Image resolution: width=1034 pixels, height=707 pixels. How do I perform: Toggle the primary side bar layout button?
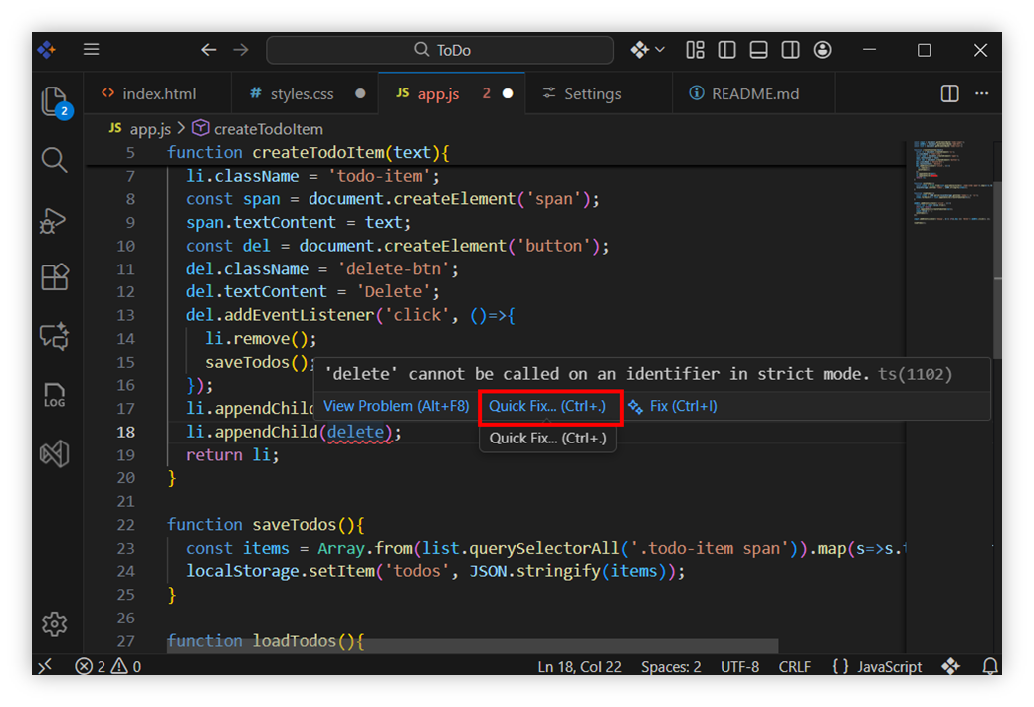[x=726, y=50]
